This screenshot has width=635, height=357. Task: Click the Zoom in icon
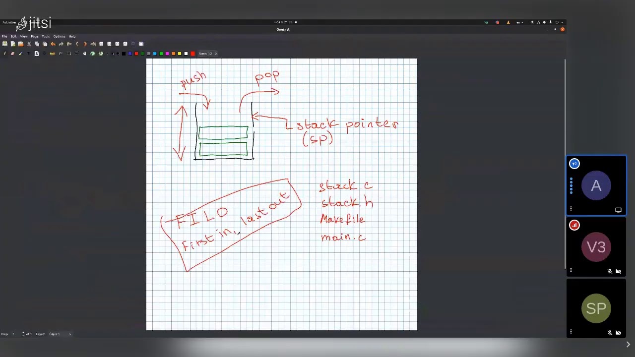[117, 44]
